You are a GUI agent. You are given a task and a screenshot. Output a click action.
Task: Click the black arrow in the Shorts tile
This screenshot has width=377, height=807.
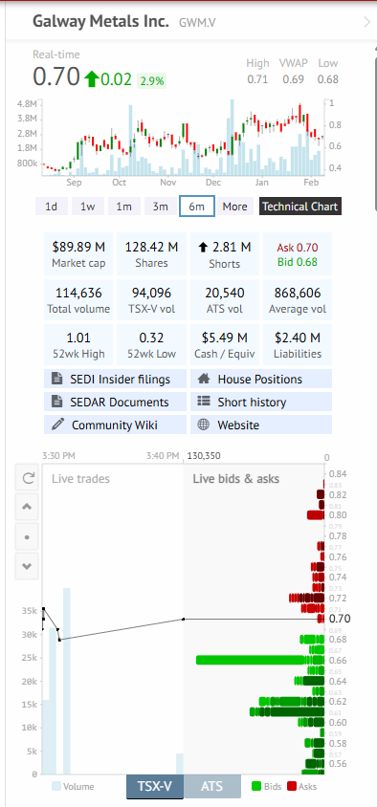(203, 248)
